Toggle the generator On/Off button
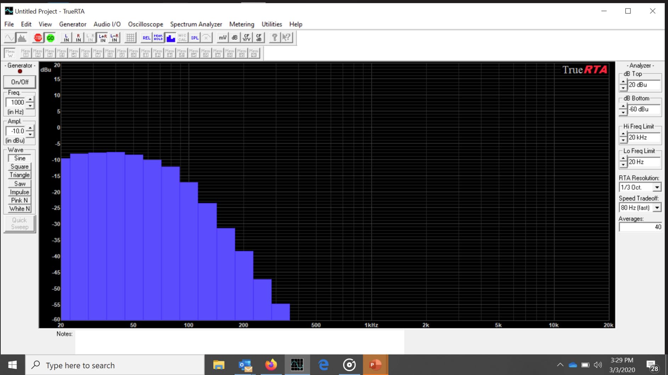The image size is (668, 375). point(19,82)
